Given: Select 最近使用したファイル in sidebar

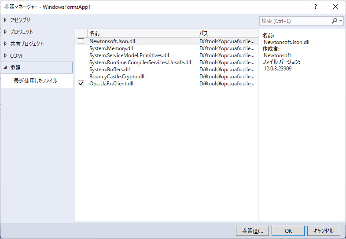Looking at the screenshot, I should coord(35,81).
